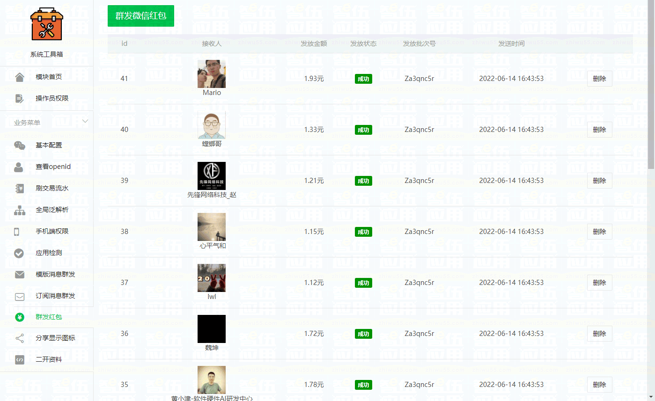Click Mario's avatar thumbnail

coord(212,74)
